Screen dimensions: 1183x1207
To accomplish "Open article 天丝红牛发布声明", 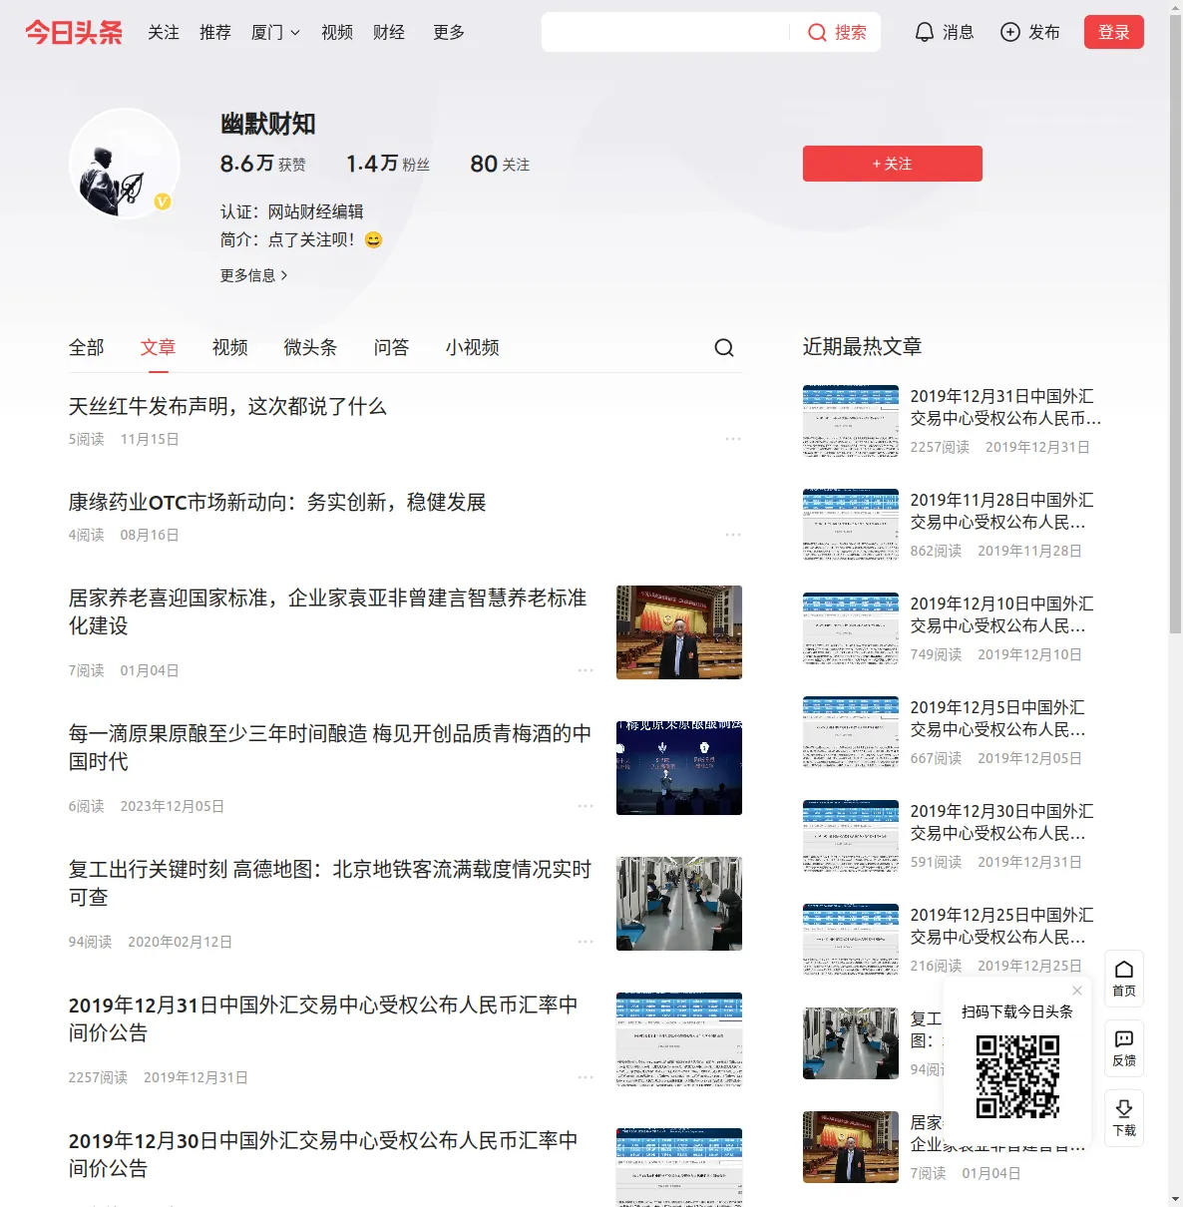I will click(x=227, y=406).
